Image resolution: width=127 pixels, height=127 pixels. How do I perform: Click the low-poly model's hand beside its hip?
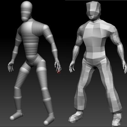click(72, 67)
